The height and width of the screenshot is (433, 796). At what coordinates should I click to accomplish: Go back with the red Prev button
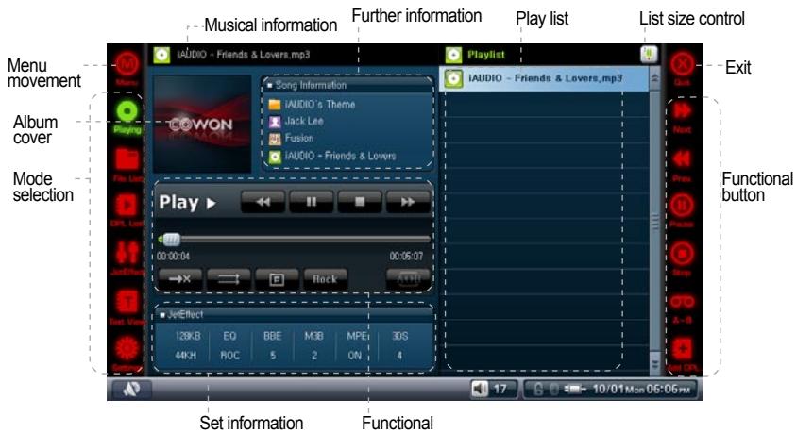[682, 159]
